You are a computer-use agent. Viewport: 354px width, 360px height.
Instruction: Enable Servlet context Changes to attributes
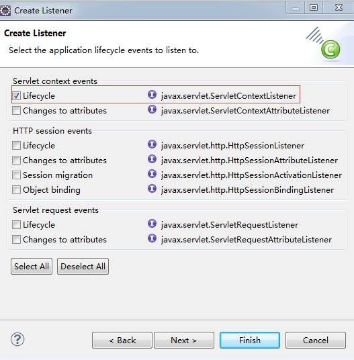16,111
